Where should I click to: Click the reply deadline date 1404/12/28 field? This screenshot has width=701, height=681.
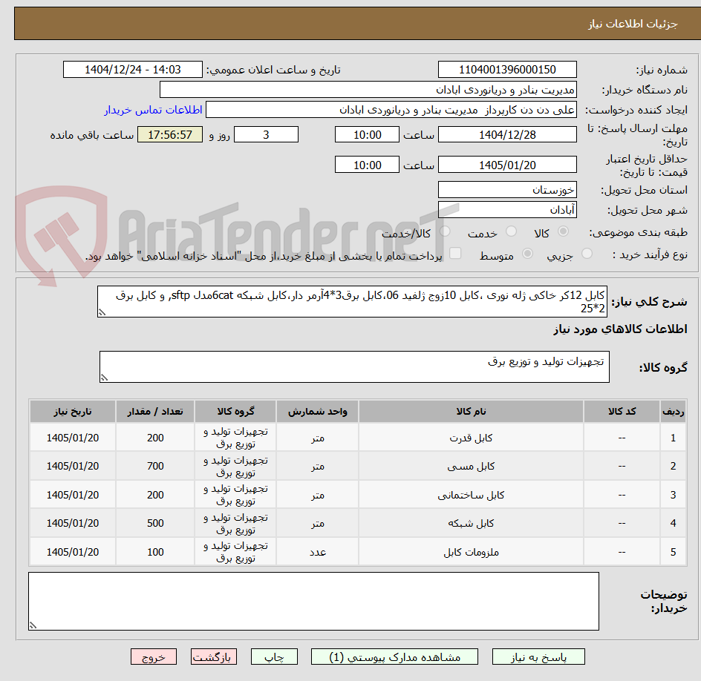click(x=507, y=134)
